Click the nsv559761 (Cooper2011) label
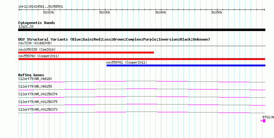Viewport: 274px width, 138px height. [x=127, y=62]
